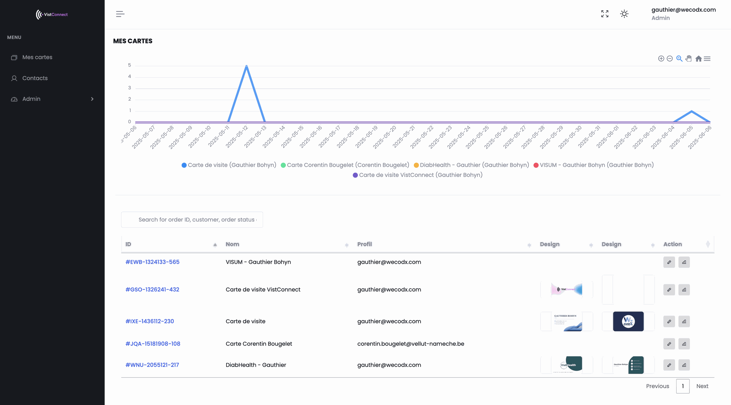Activate the chart panning hand tool
Screen dimensions: 731x405
coord(688,59)
